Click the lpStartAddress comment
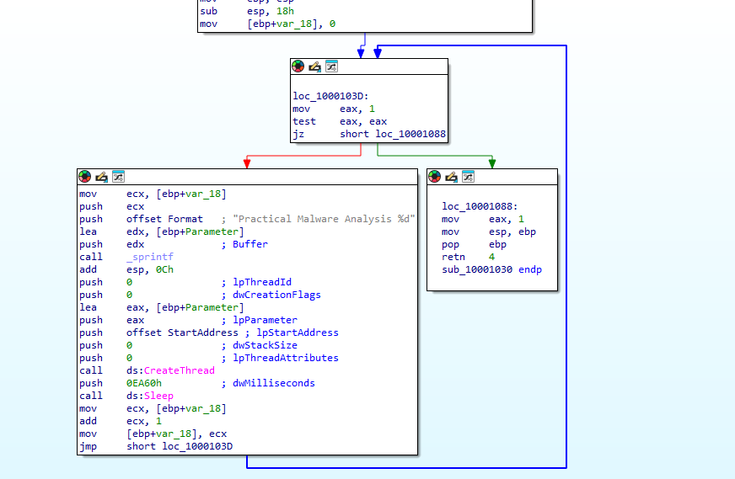Screen dimensions: 735x479 point(298,333)
